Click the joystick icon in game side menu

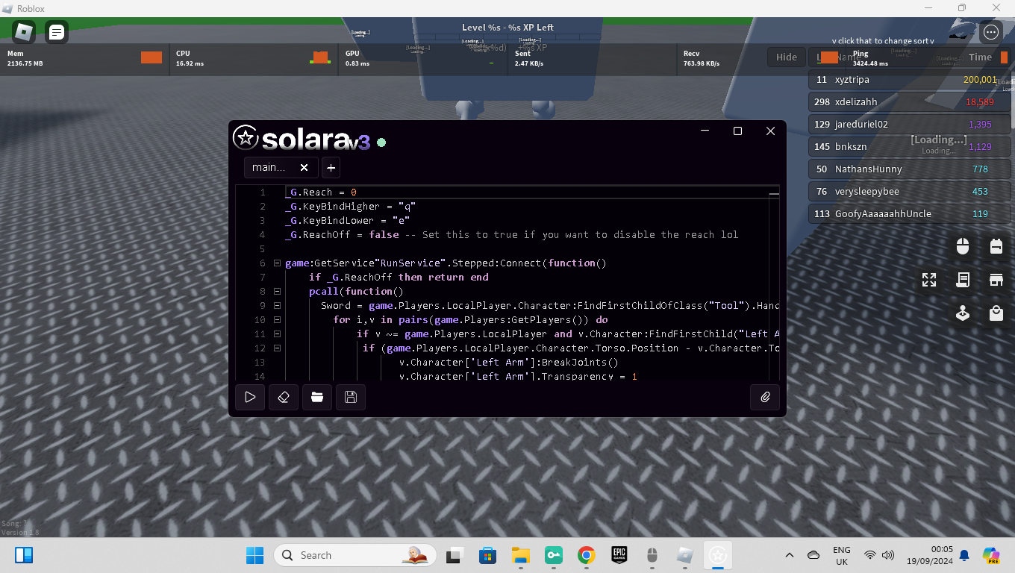click(x=963, y=313)
